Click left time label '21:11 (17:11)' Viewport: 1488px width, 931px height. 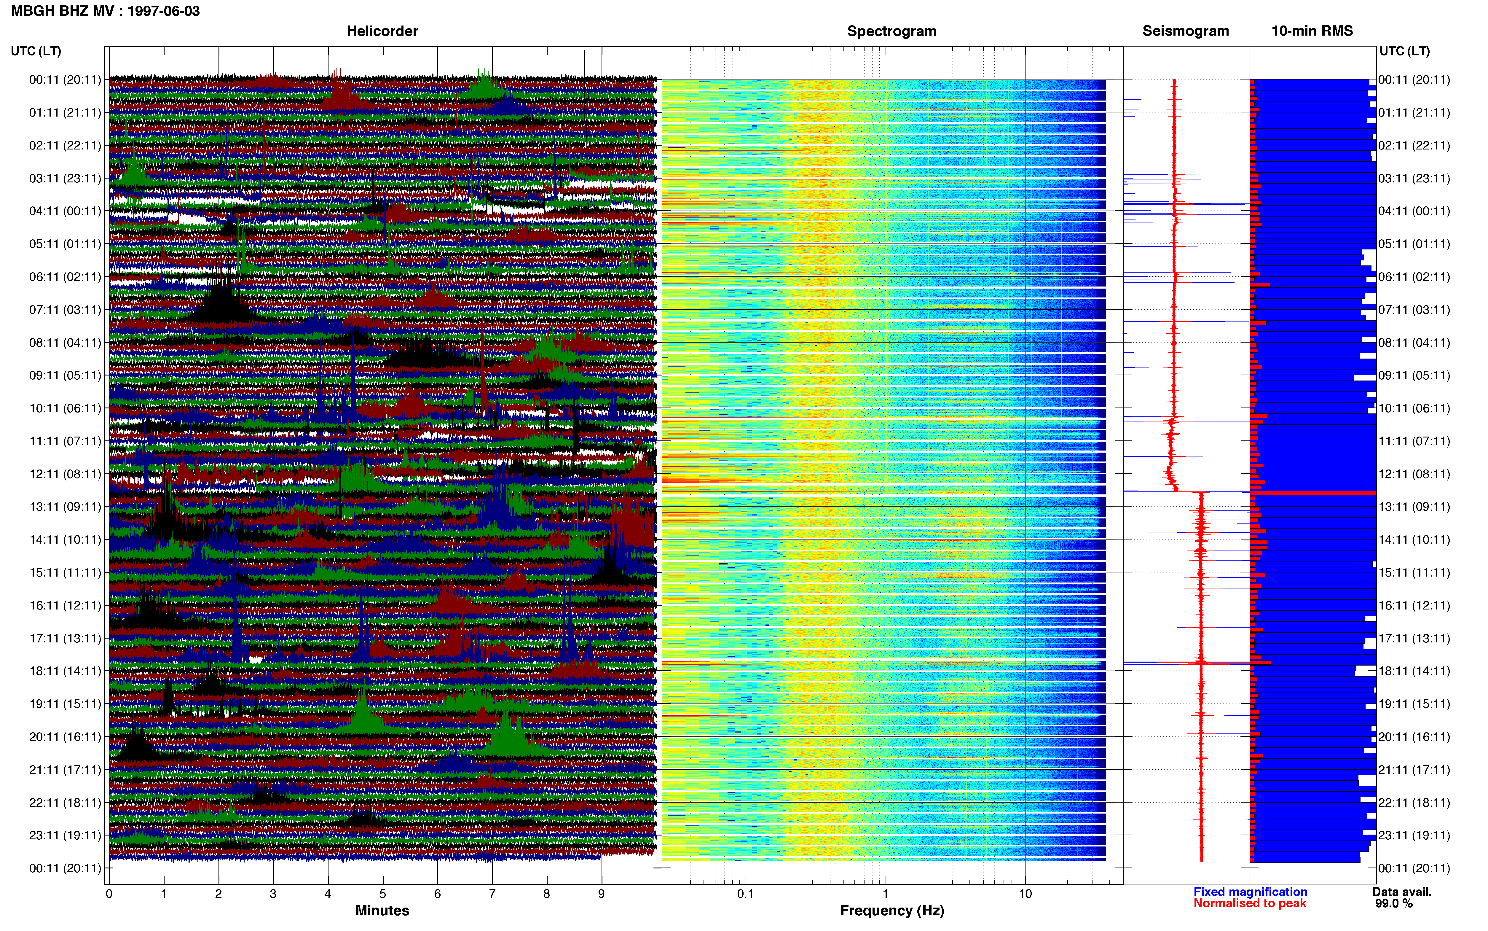click(x=65, y=770)
